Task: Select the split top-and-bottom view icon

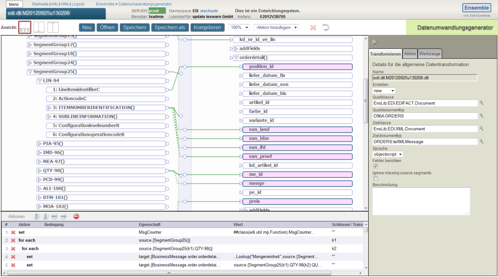Action: click(x=25, y=28)
